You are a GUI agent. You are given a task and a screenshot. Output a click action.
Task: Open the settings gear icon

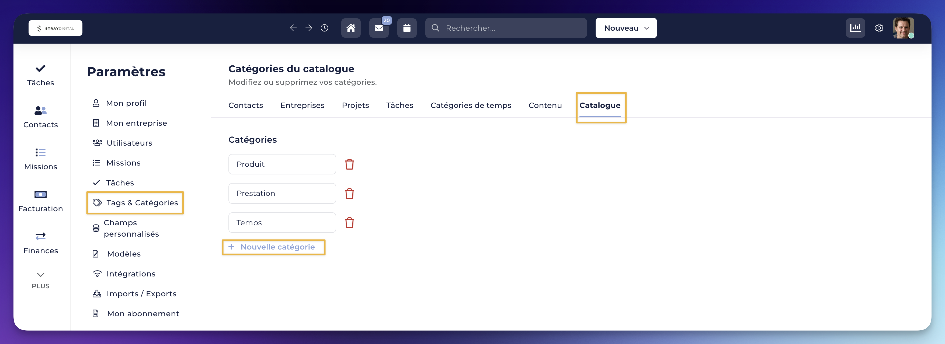(879, 28)
